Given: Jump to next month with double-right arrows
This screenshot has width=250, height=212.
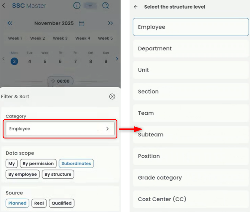Looking at the screenshot, I should point(110,23).
